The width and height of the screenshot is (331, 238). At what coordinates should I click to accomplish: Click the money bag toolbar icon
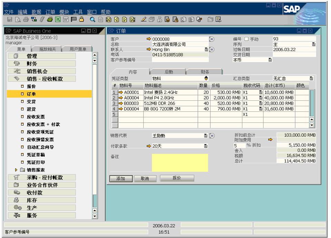coord(160,20)
